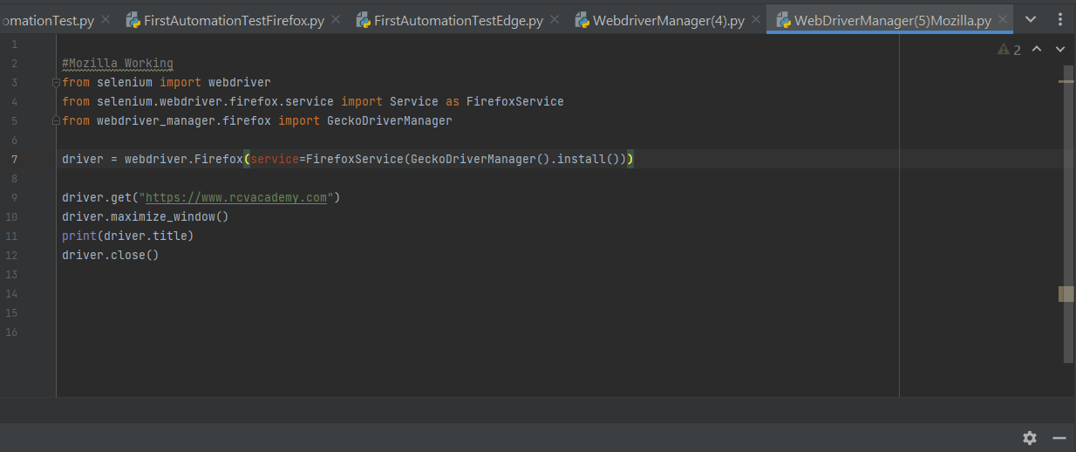1076x452 pixels.
Task: Open the editor tabs more-options menu
Action: [x=1061, y=20]
